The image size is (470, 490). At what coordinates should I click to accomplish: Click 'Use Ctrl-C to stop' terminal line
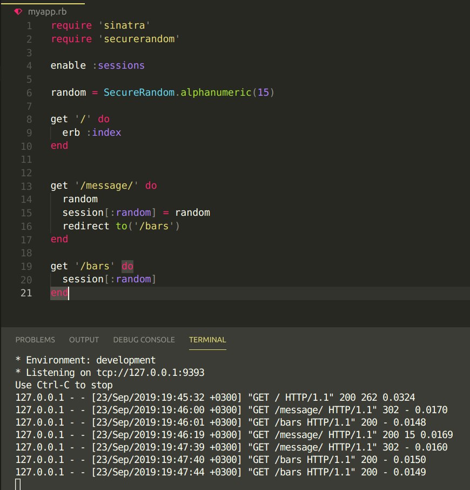[x=64, y=385]
